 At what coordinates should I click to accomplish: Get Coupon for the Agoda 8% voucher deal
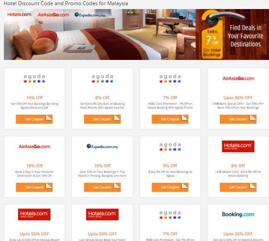[102, 119]
